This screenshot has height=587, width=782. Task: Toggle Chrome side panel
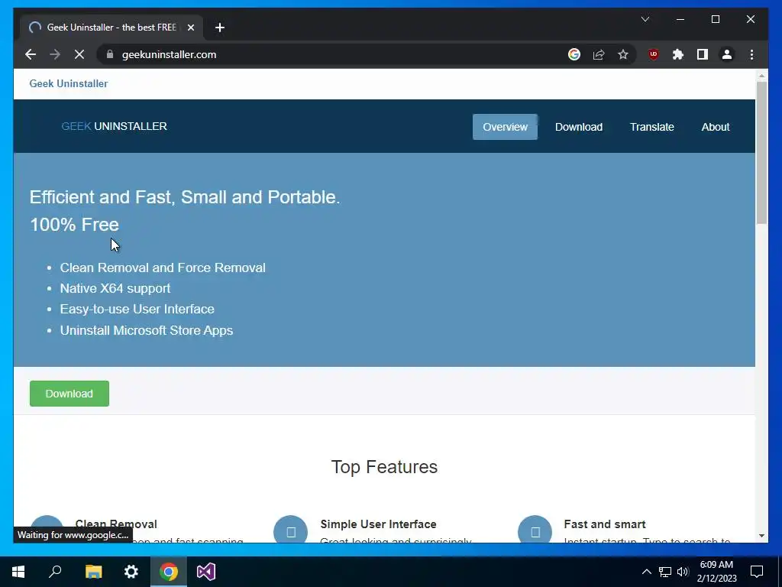[703, 54]
